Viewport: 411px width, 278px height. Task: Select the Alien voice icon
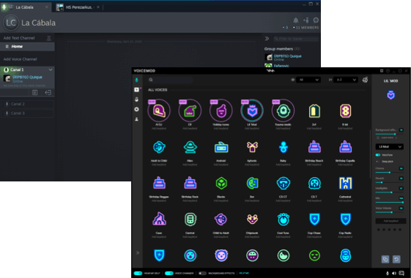(190, 147)
